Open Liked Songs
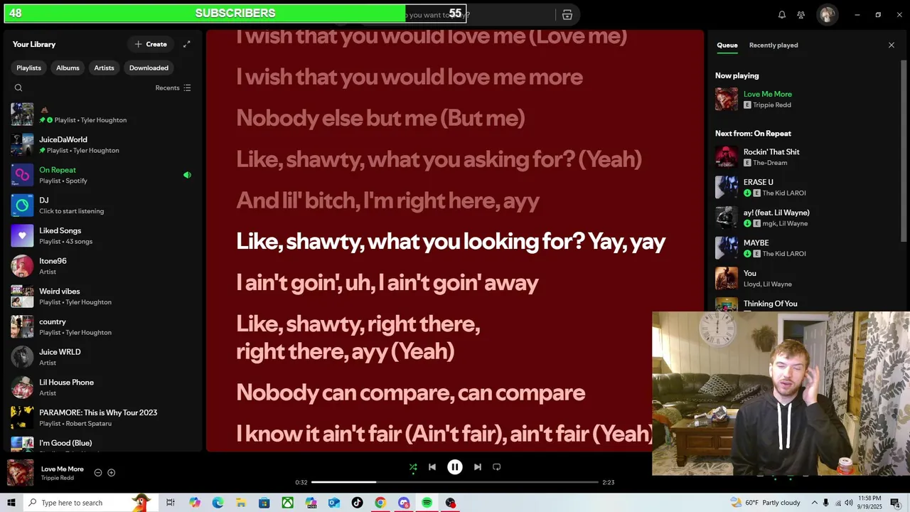 tap(101, 235)
